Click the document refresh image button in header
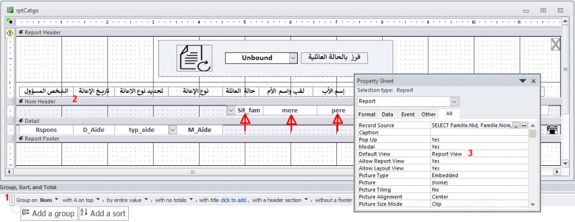Screen dimensions: 575x222 [x=194, y=58]
